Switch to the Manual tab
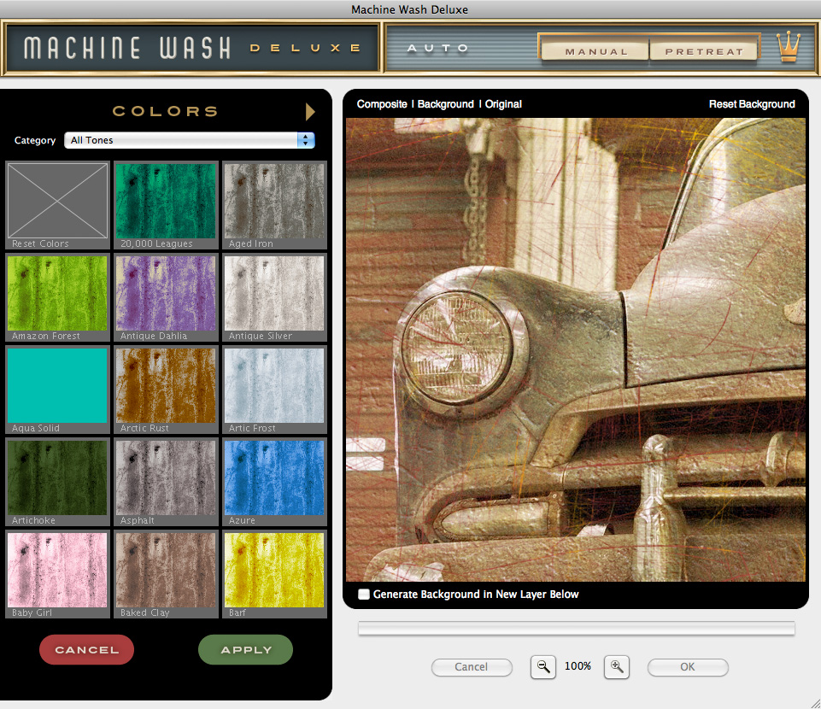This screenshot has height=709, width=821. point(595,51)
